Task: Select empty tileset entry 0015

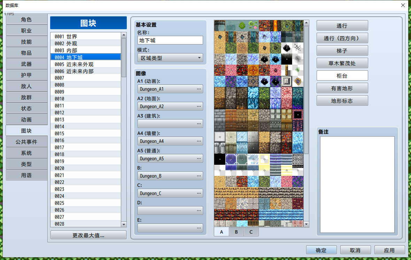Action: (85, 133)
